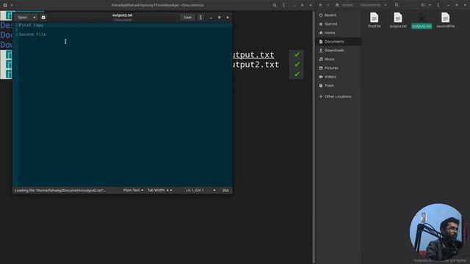Select Pictures in the sidebar
The width and height of the screenshot is (470, 264).
(x=339, y=68)
